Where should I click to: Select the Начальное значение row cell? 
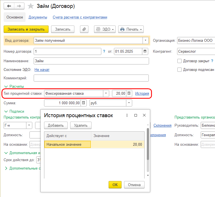(68, 144)
